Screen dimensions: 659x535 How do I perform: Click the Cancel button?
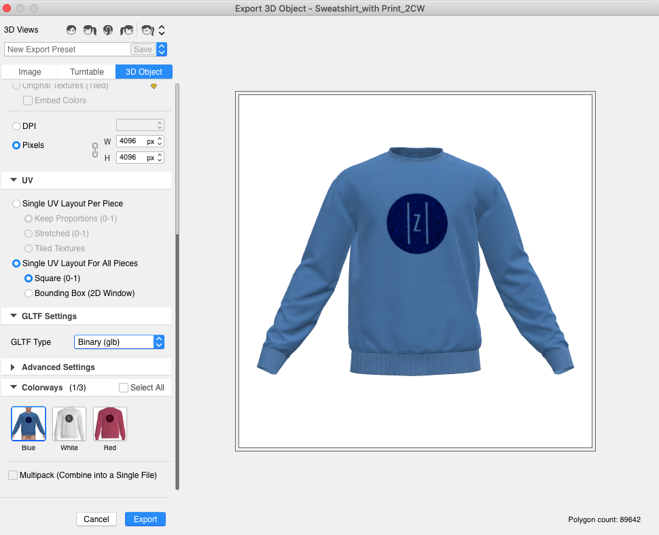(x=96, y=519)
